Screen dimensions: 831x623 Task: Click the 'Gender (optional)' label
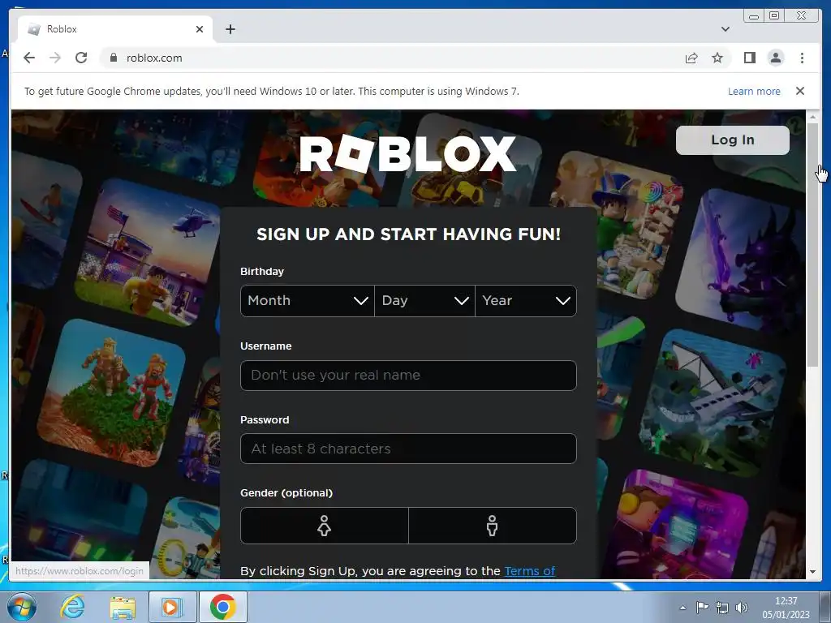click(x=286, y=492)
